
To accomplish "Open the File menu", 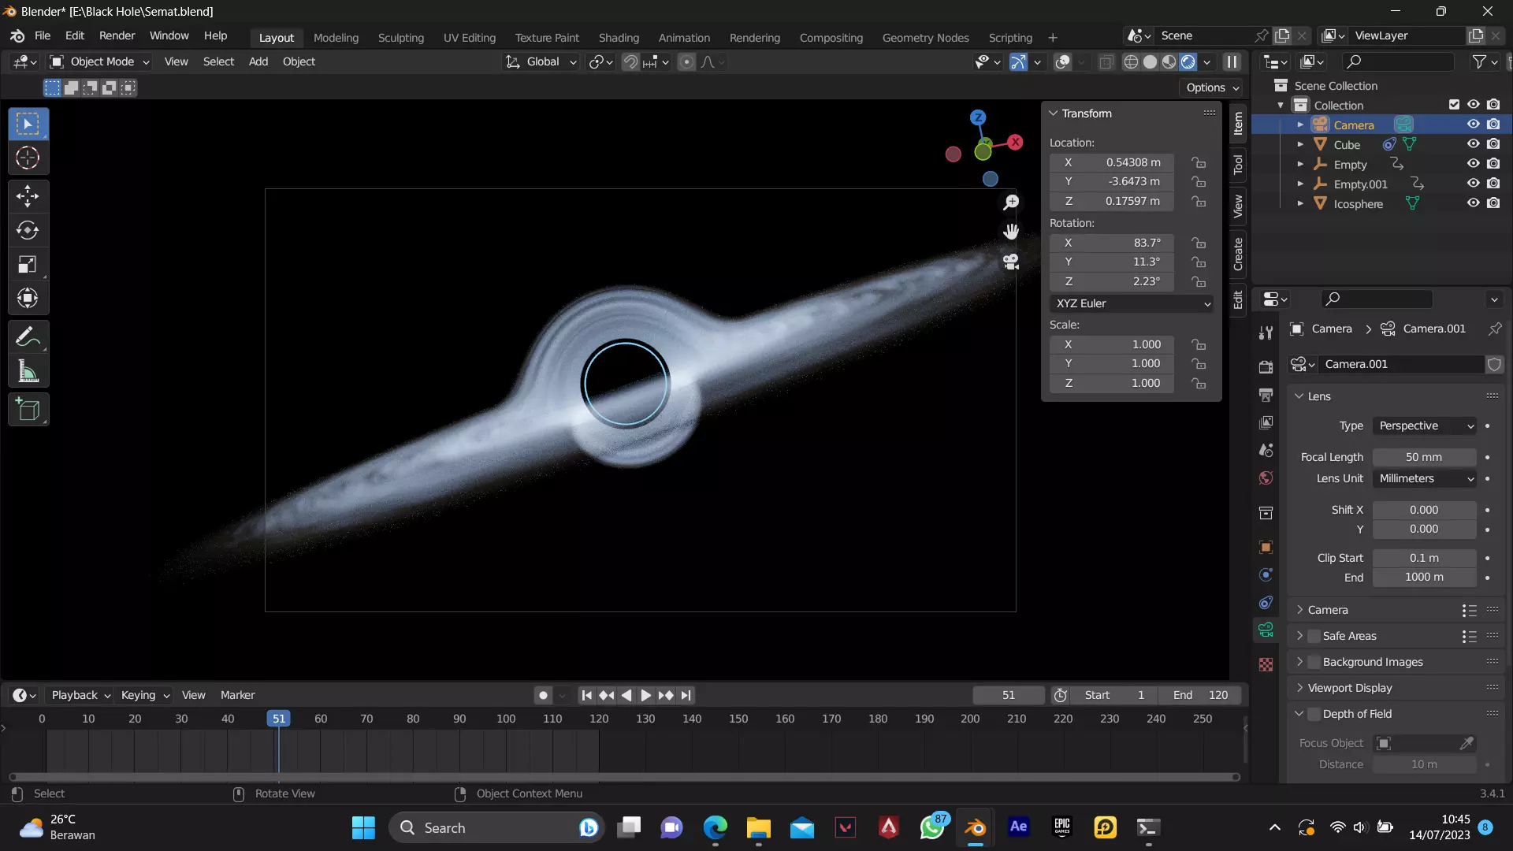I will (43, 36).
